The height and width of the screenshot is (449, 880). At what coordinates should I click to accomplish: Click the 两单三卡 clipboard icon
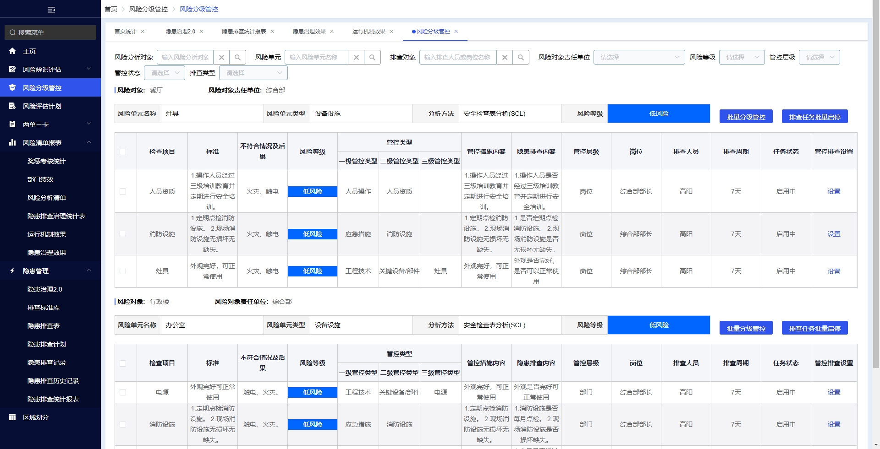click(12, 124)
